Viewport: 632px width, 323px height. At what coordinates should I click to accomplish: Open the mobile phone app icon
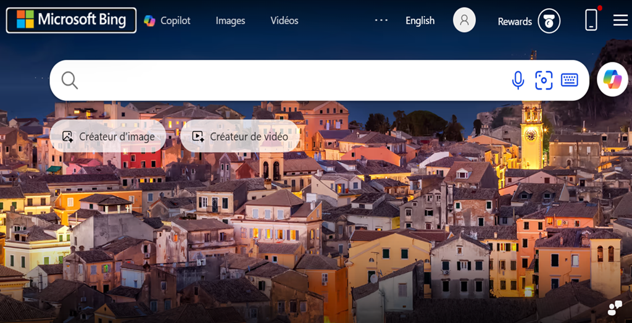(591, 20)
